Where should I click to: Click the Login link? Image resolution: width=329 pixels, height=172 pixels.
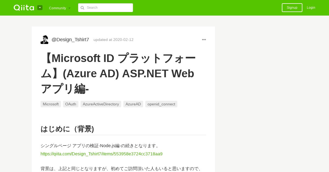coord(311,8)
